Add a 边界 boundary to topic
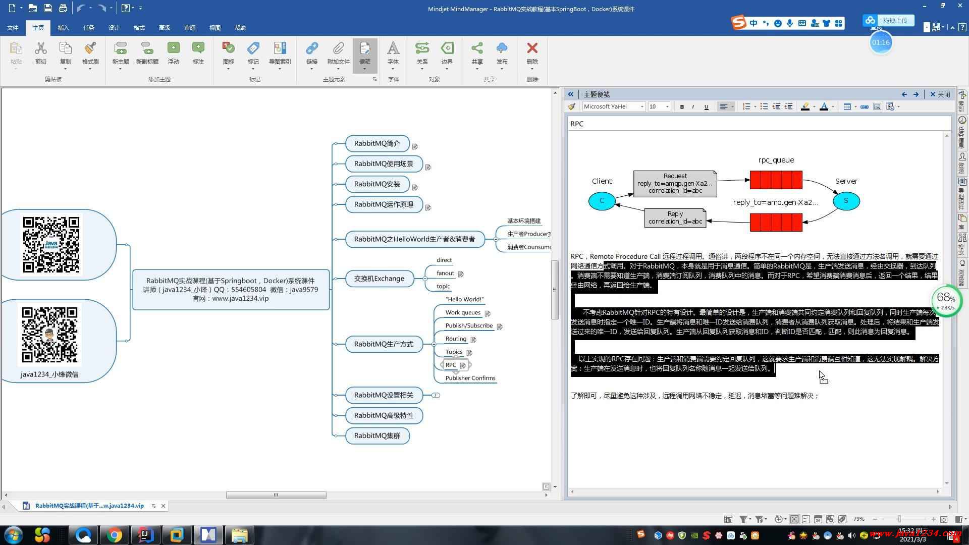Image resolution: width=969 pixels, height=545 pixels. pos(447,48)
